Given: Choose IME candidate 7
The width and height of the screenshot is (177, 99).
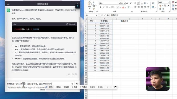Looking at the screenshot, I should coord(100,87).
